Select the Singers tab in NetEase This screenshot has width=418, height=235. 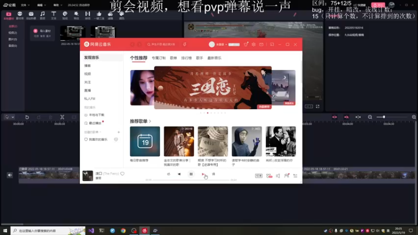(x=200, y=58)
